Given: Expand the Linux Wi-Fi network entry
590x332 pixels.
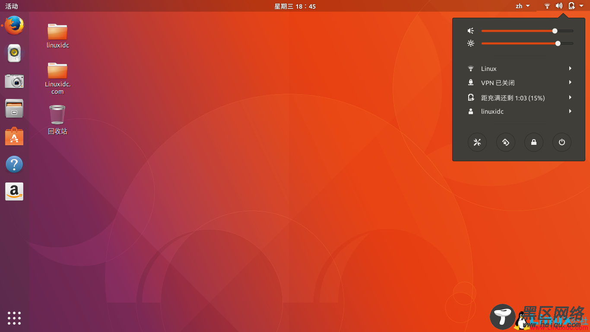Looking at the screenshot, I should 519,69.
